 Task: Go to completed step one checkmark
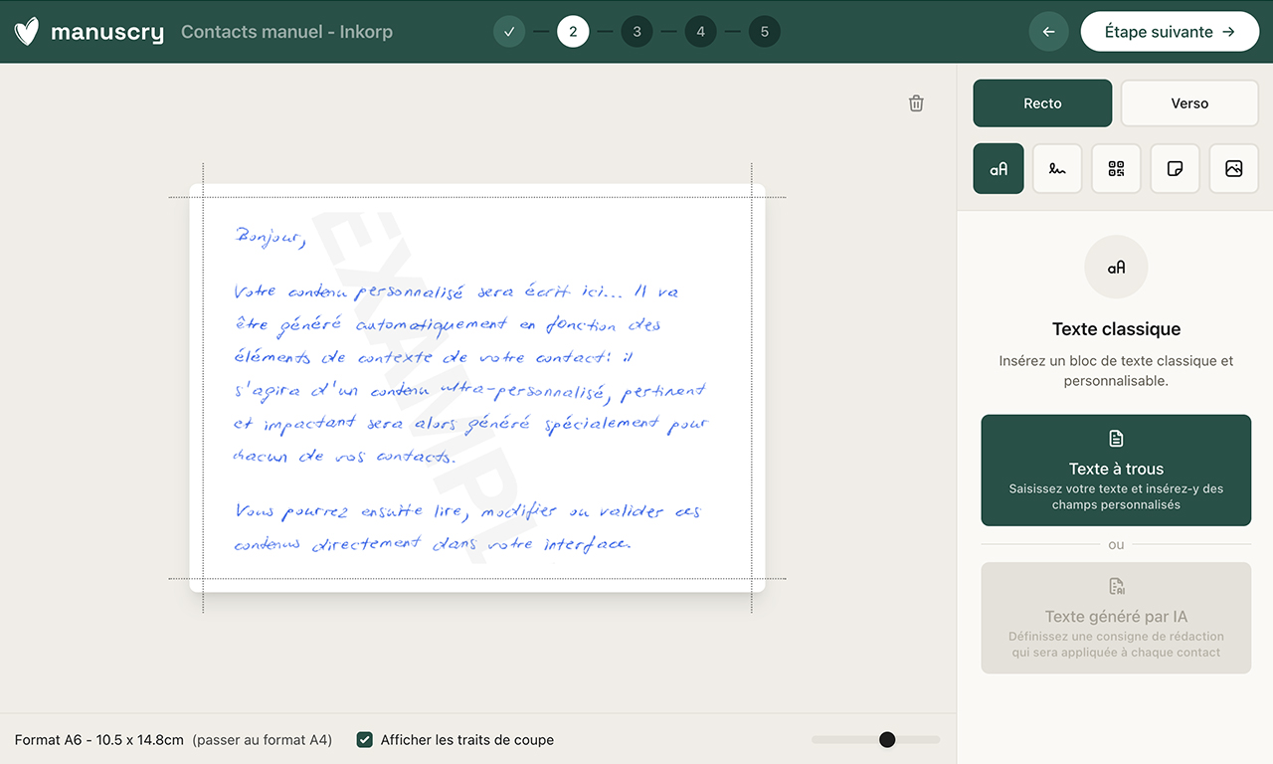point(509,32)
